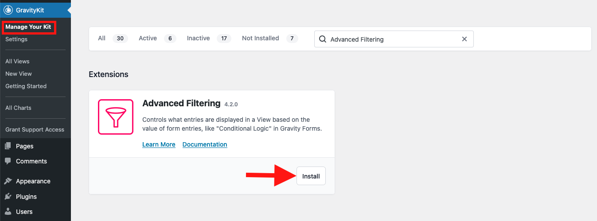Open the Appearance paintbrush icon
Image resolution: width=597 pixels, height=221 pixels.
coord(8,181)
